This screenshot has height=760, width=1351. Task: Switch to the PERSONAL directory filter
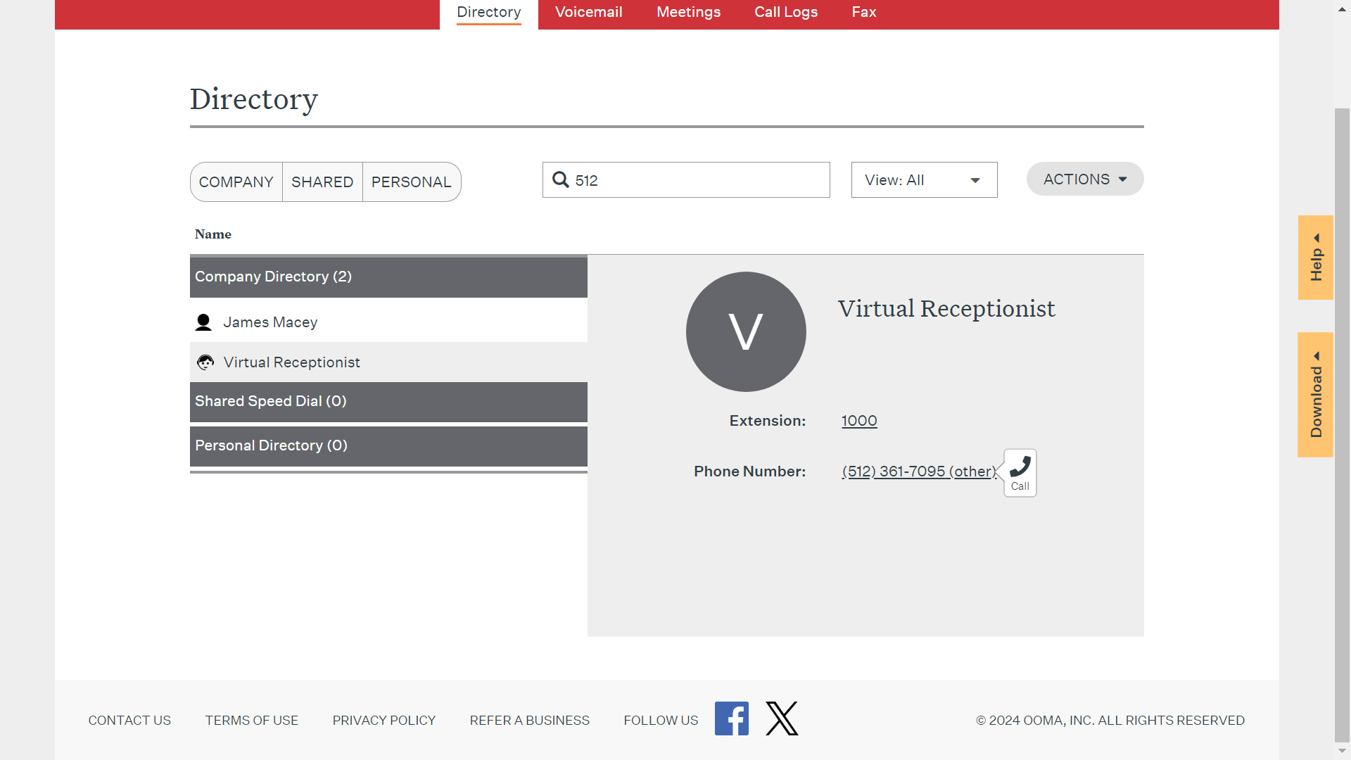(411, 182)
